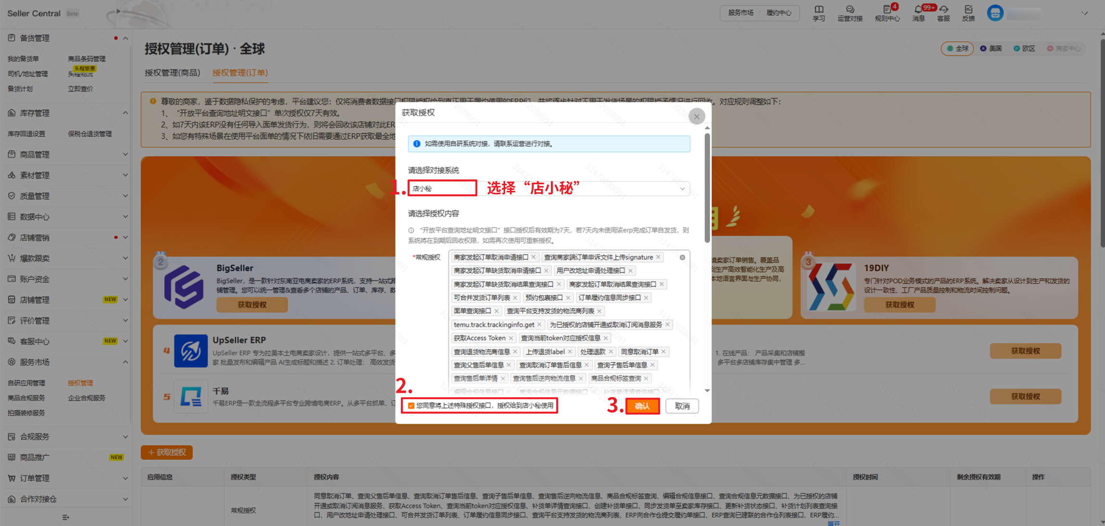Open the 规则中心 rules icon
Screen dimensions: 1105x526
click(887, 10)
